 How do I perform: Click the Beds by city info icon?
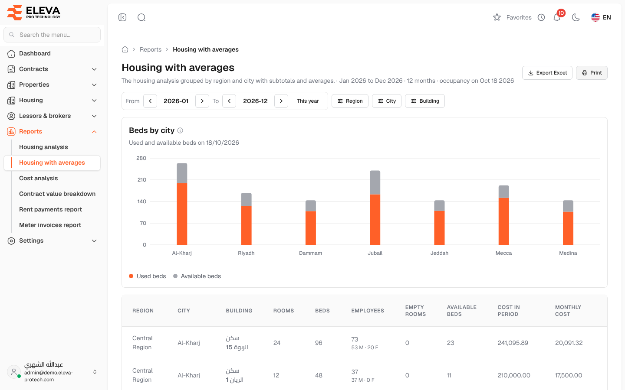pos(180,130)
